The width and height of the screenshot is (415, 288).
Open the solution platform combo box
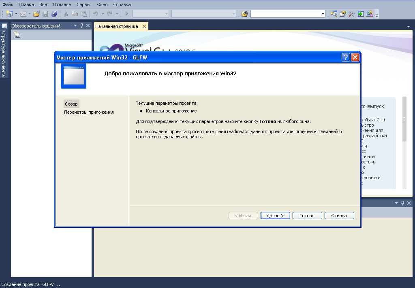(x=203, y=14)
